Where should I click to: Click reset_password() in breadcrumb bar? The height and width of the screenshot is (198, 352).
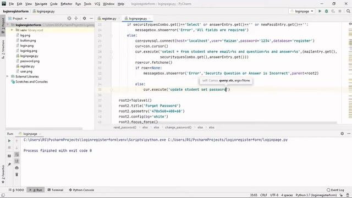[125, 127]
